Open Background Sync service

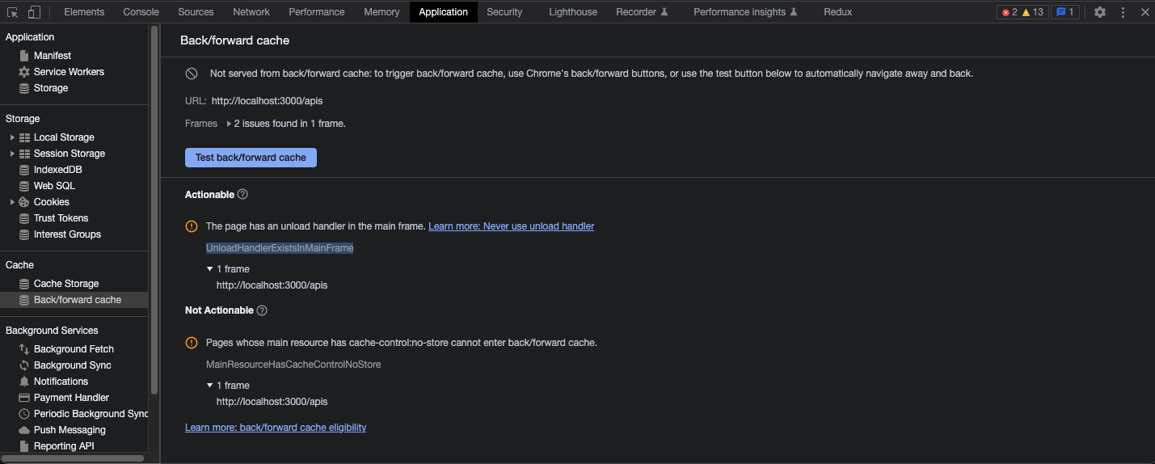point(72,365)
